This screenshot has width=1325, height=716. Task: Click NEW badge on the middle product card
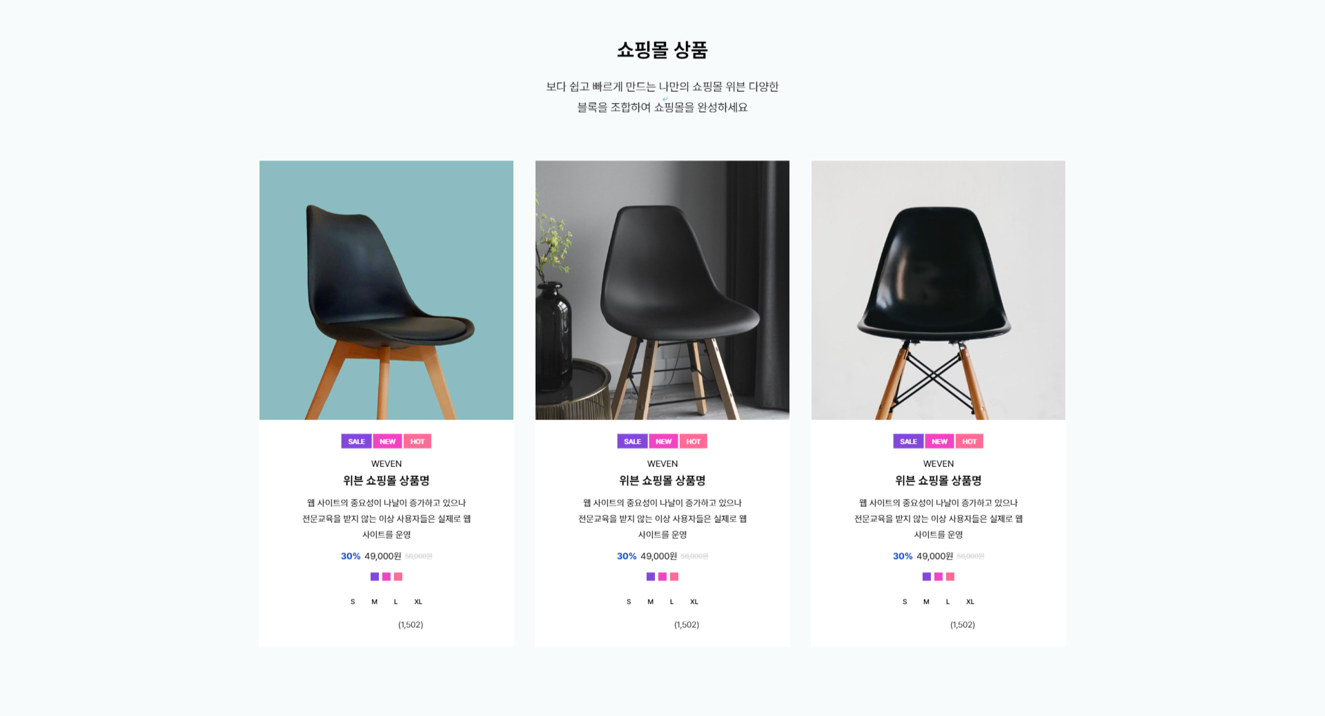point(663,441)
